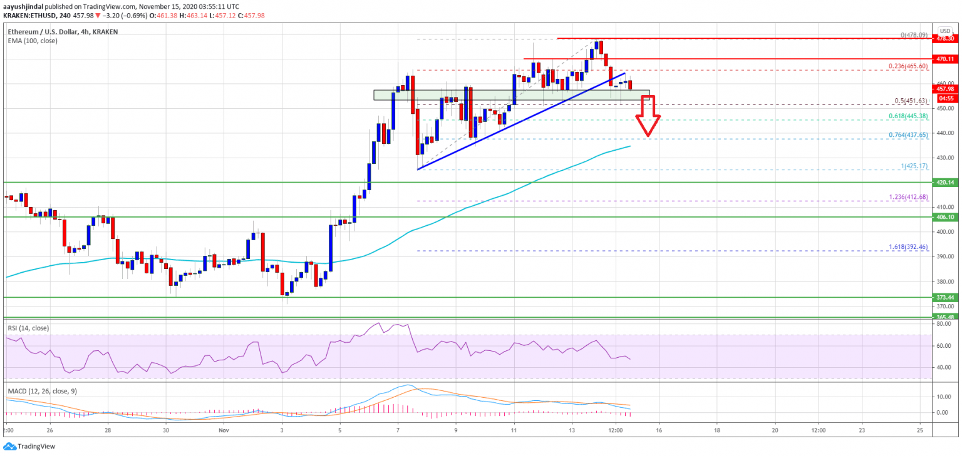Click the '30' date on time axis

point(166,430)
